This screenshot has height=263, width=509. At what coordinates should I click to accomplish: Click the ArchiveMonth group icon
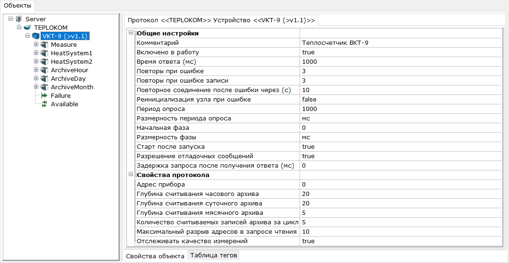(x=44, y=87)
